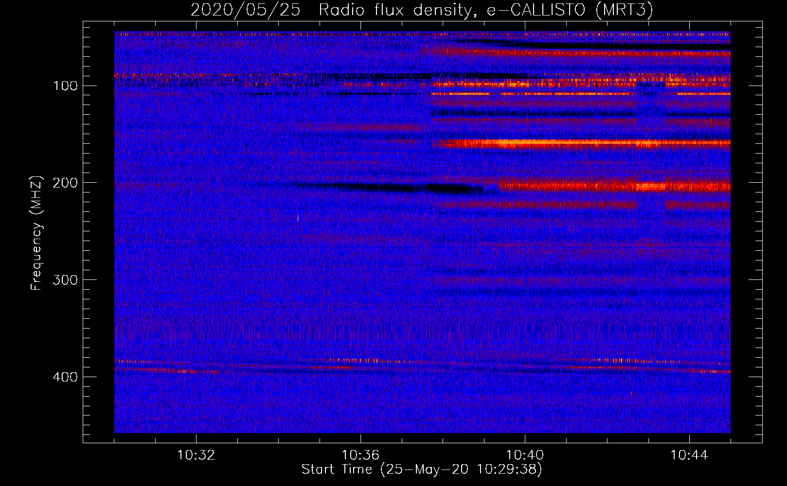The image size is (787, 486).
Task: Click the 'Start Time (25-May-20 10:29:38)' label
Action: (x=422, y=469)
